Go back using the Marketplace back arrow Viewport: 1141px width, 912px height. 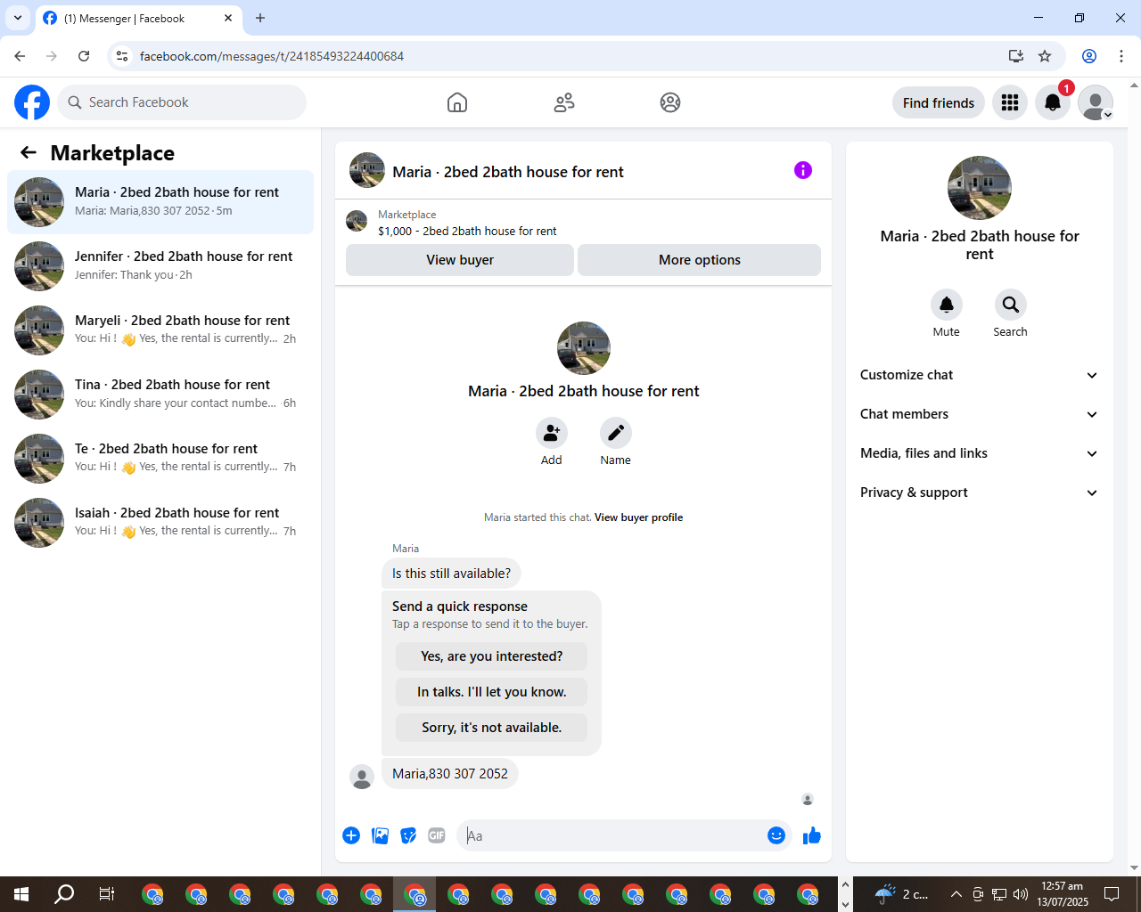pos(29,152)
